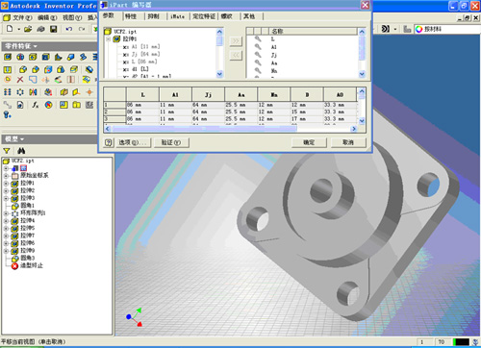The width and height of the screenshot is (481, 348).
Task: Click the 确定 button
Action: click(309, 142)
